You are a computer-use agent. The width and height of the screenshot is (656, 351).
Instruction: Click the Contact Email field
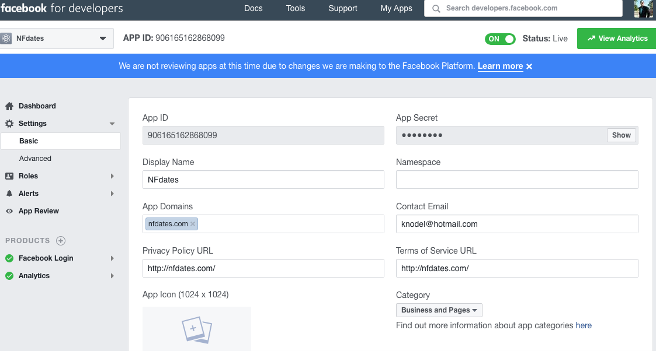[x=517, y=224]
